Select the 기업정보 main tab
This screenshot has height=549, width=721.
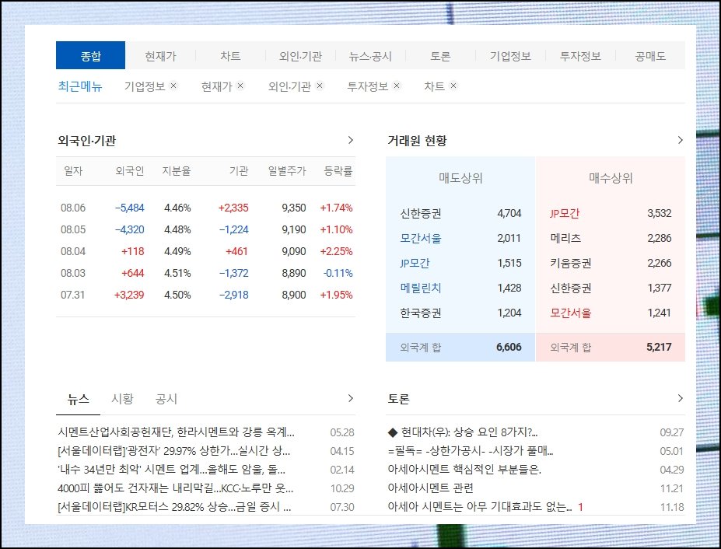pos(510,56)
